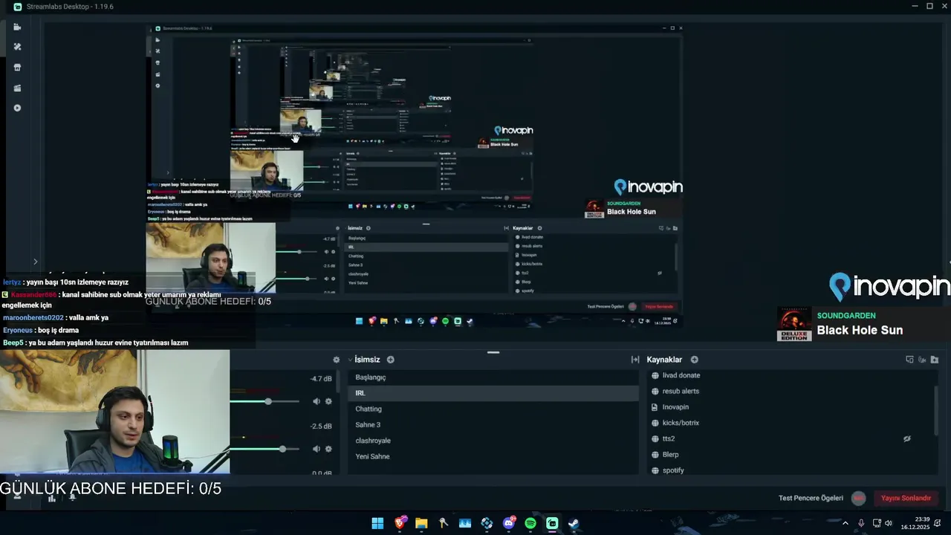The image size is (951, 535).
Task: Select the clashroyale scene in the main list
Action: point(493,441)
